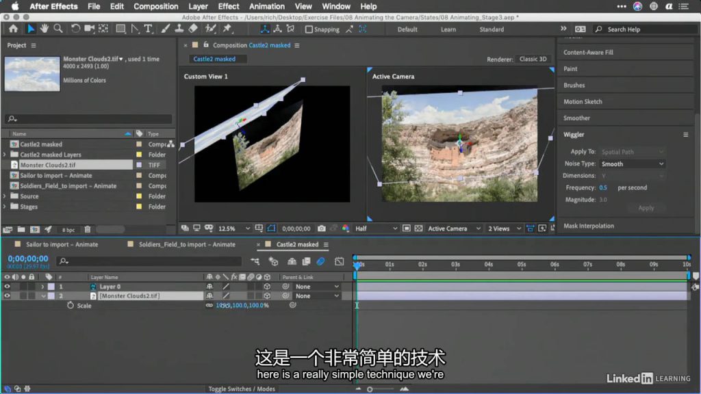
Task: Switch to the Standard workspace
Action: click(x=492, y=29)
